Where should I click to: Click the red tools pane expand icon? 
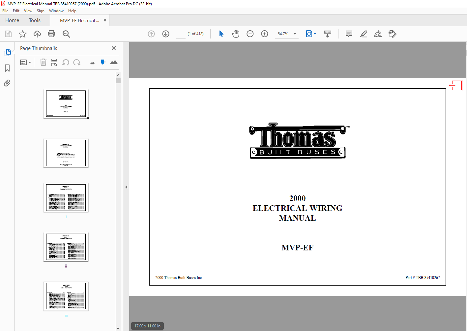[456, 85]
